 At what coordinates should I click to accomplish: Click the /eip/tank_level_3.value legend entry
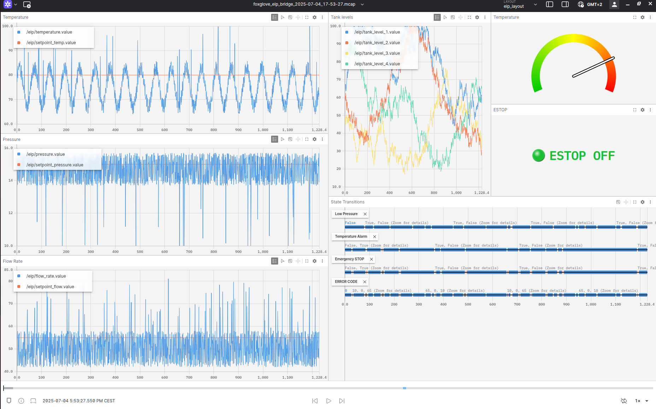tap(377, 53)
